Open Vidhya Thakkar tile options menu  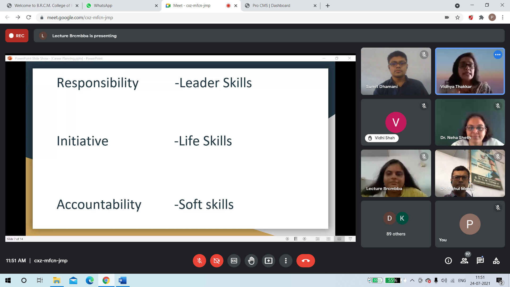tap(498, 55)
